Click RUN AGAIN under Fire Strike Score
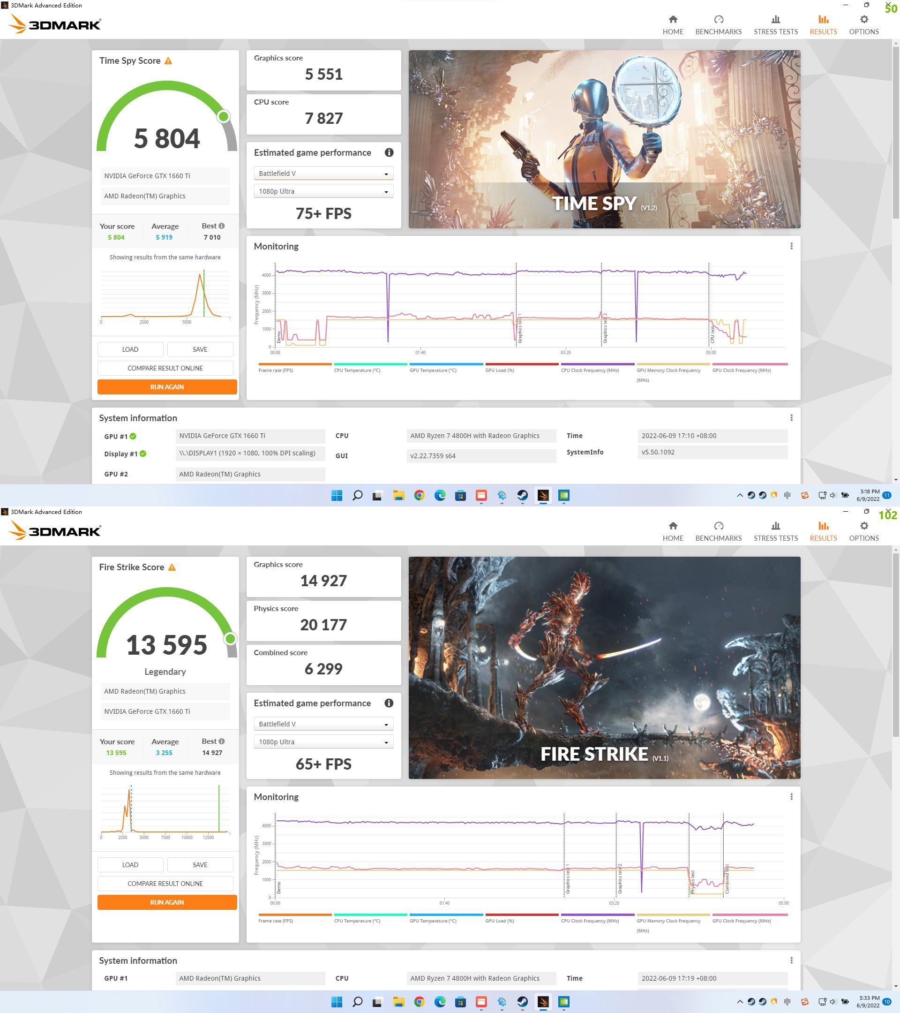The width and height of the screenshot is (900, 1013). point(167,902)
